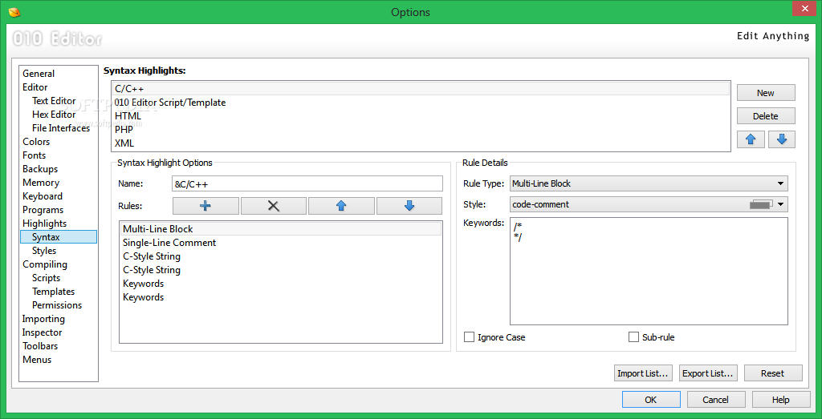Select Fonts in options tree
822x419 pixels.
[34, 155]
